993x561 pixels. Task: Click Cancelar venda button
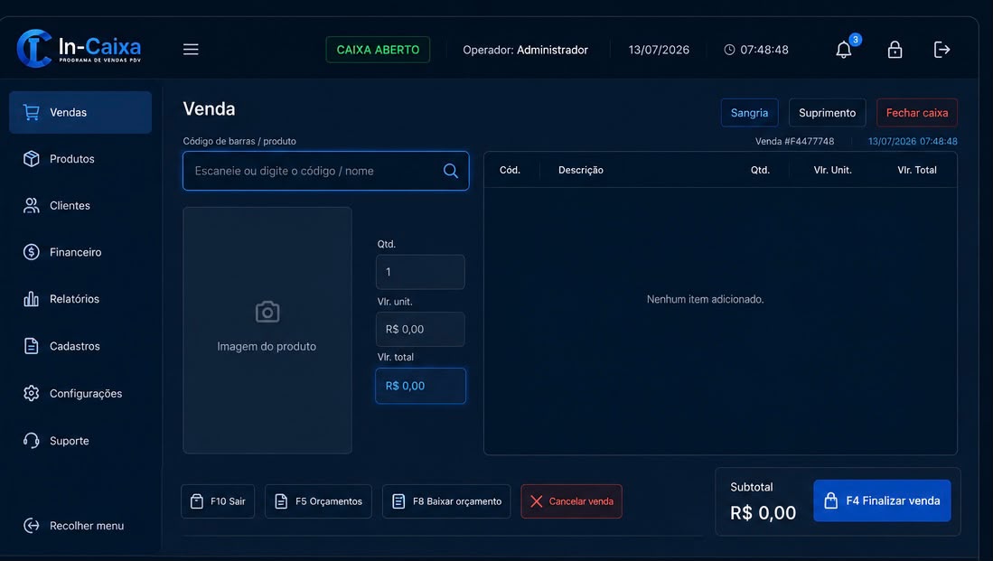[571, 501]
